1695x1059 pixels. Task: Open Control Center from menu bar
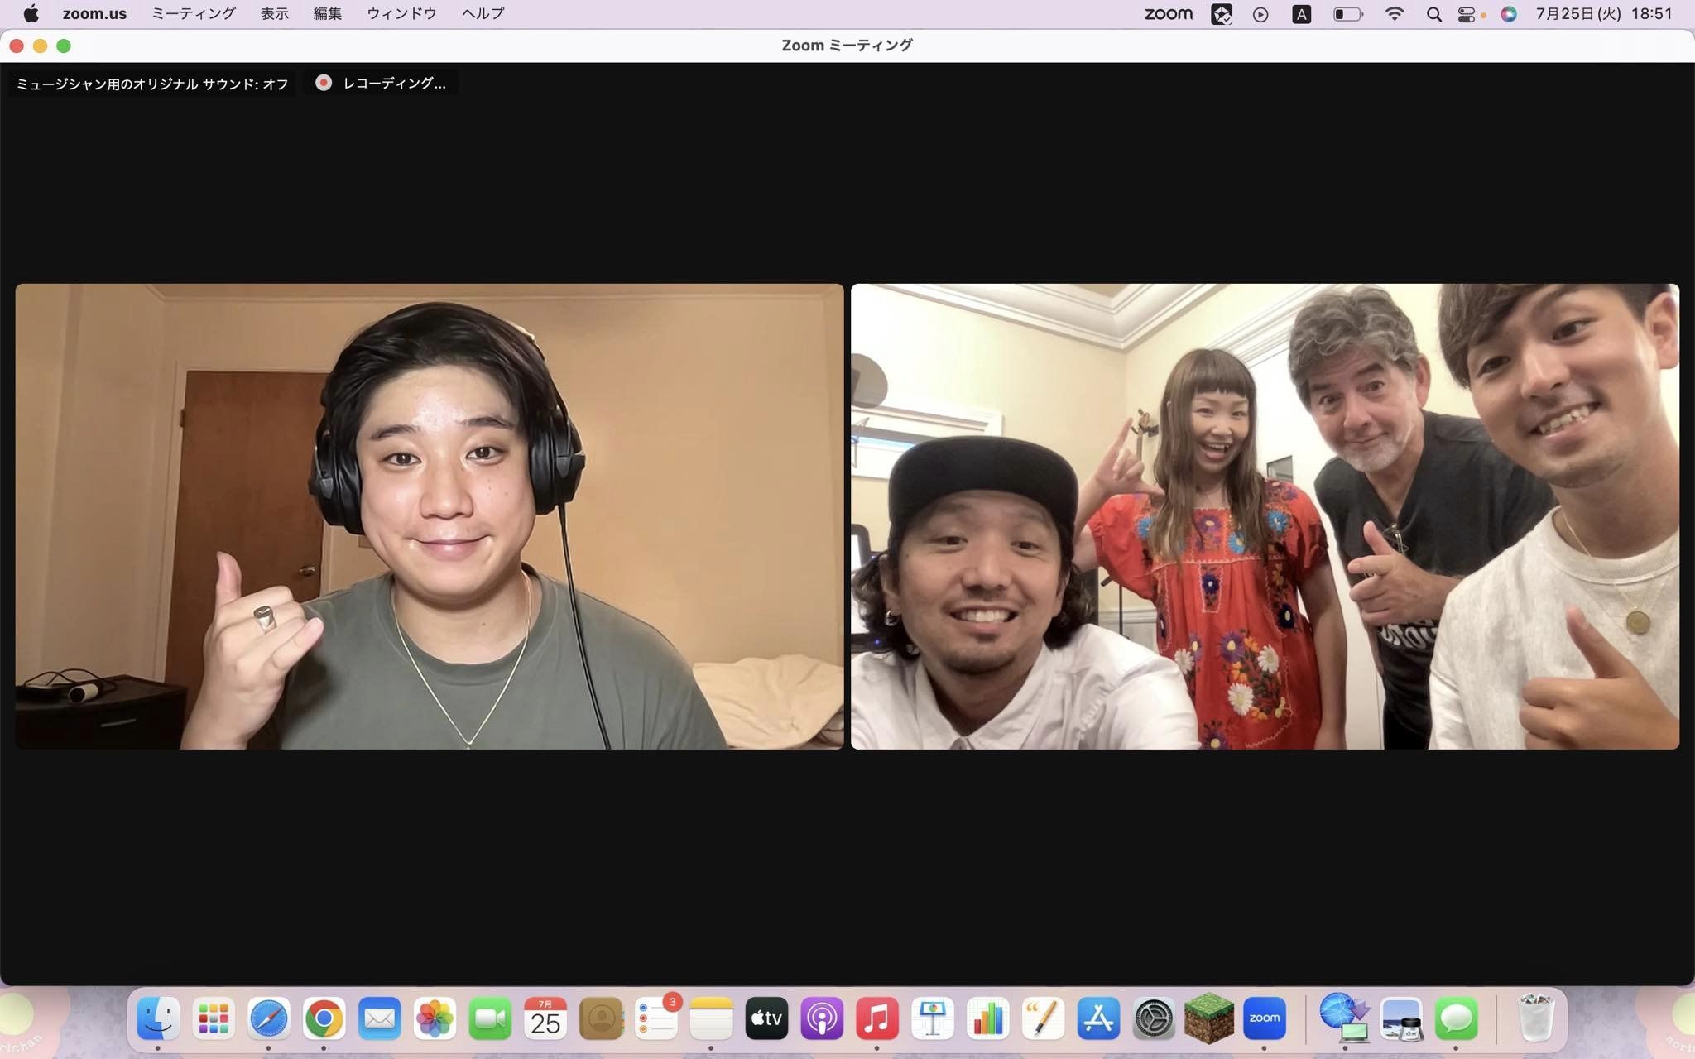[x=1466, y=14]
